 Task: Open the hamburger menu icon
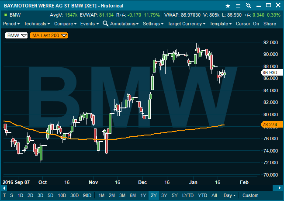tap(238, 6)
